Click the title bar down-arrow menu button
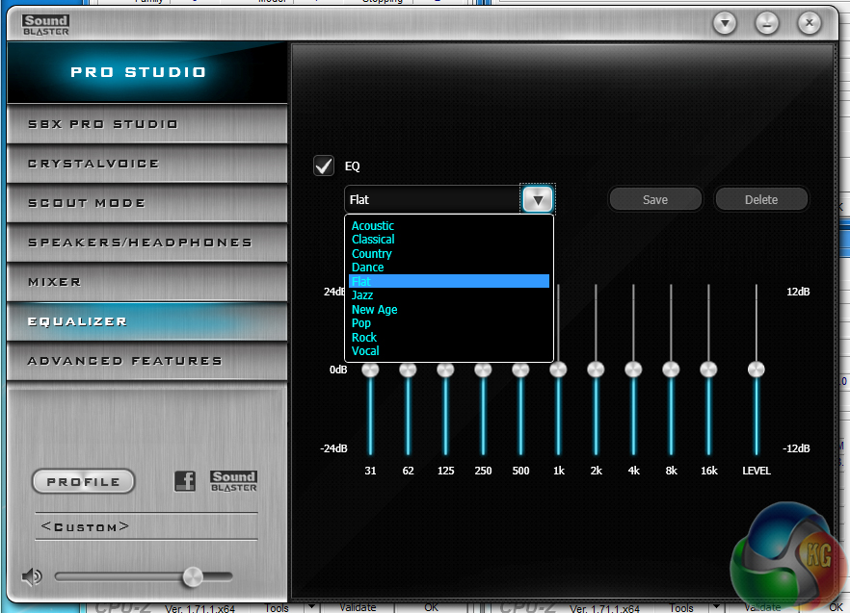The width and height of the screenshot is (850, 613). 725,23
